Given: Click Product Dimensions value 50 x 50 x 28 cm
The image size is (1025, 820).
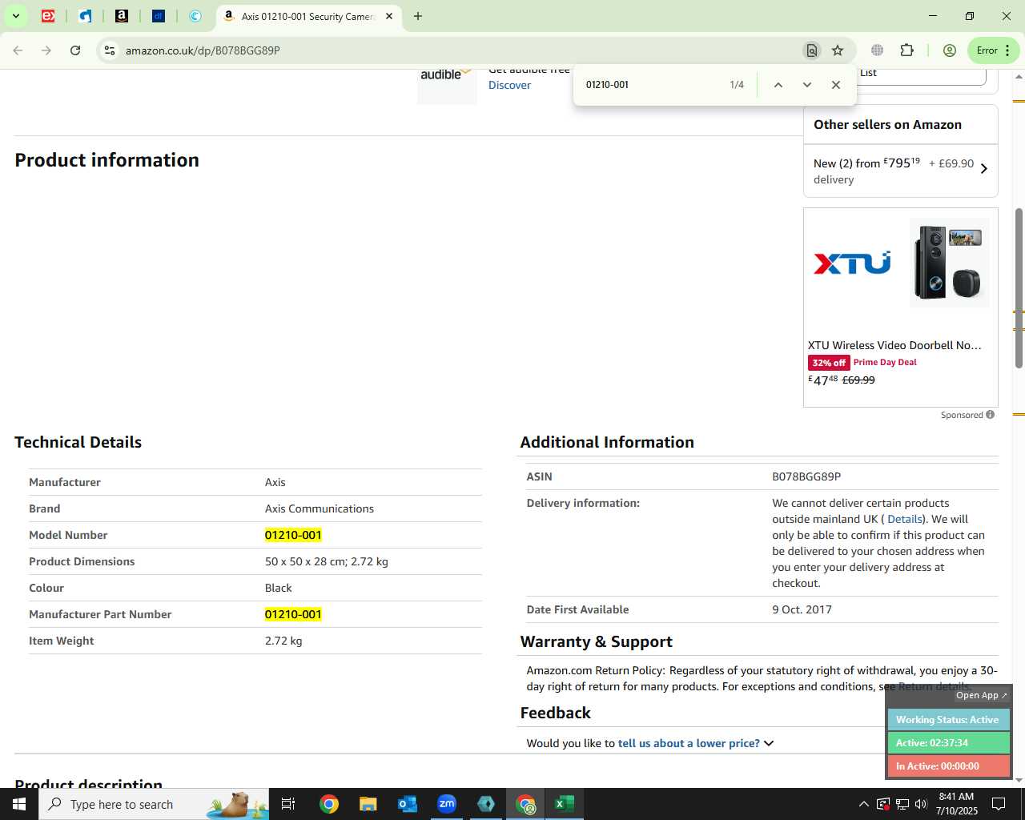Looking at the screenshot, I should (326, 561).
